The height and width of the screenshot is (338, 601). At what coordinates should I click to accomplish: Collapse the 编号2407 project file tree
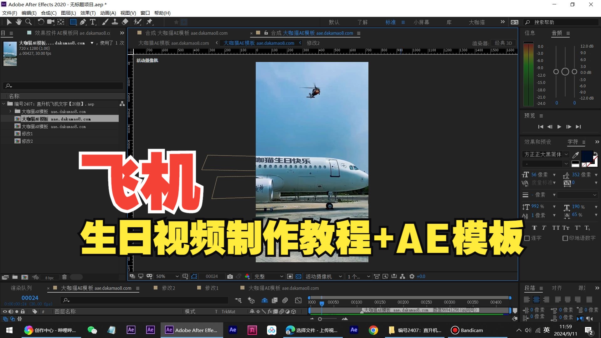tap(4, 104)
